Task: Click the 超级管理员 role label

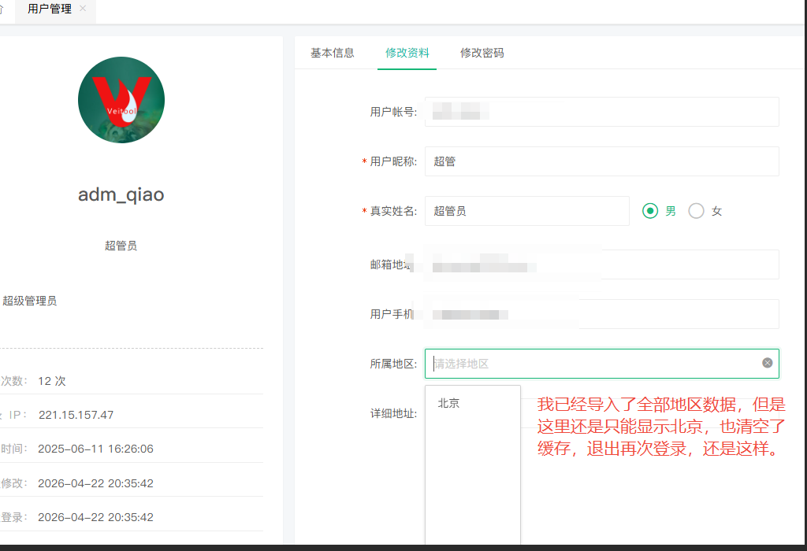Action: tap(30, 301)
